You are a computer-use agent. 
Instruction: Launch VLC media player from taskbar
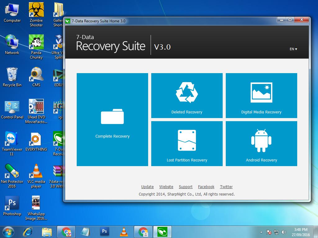(124, 231)
